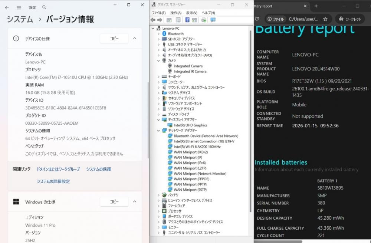Click コピー button for デバイスの仕様
Viewport: 371px width, 243px height.
[x=114, y=38]
